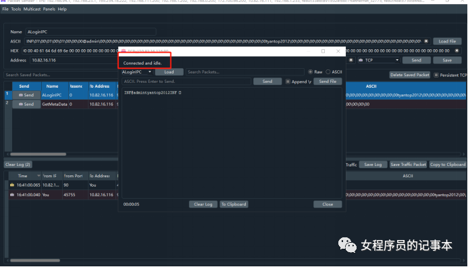Click Send button for GetMetaData row
The height and width of the screenshot is (267, 468).
click(26, 104)
